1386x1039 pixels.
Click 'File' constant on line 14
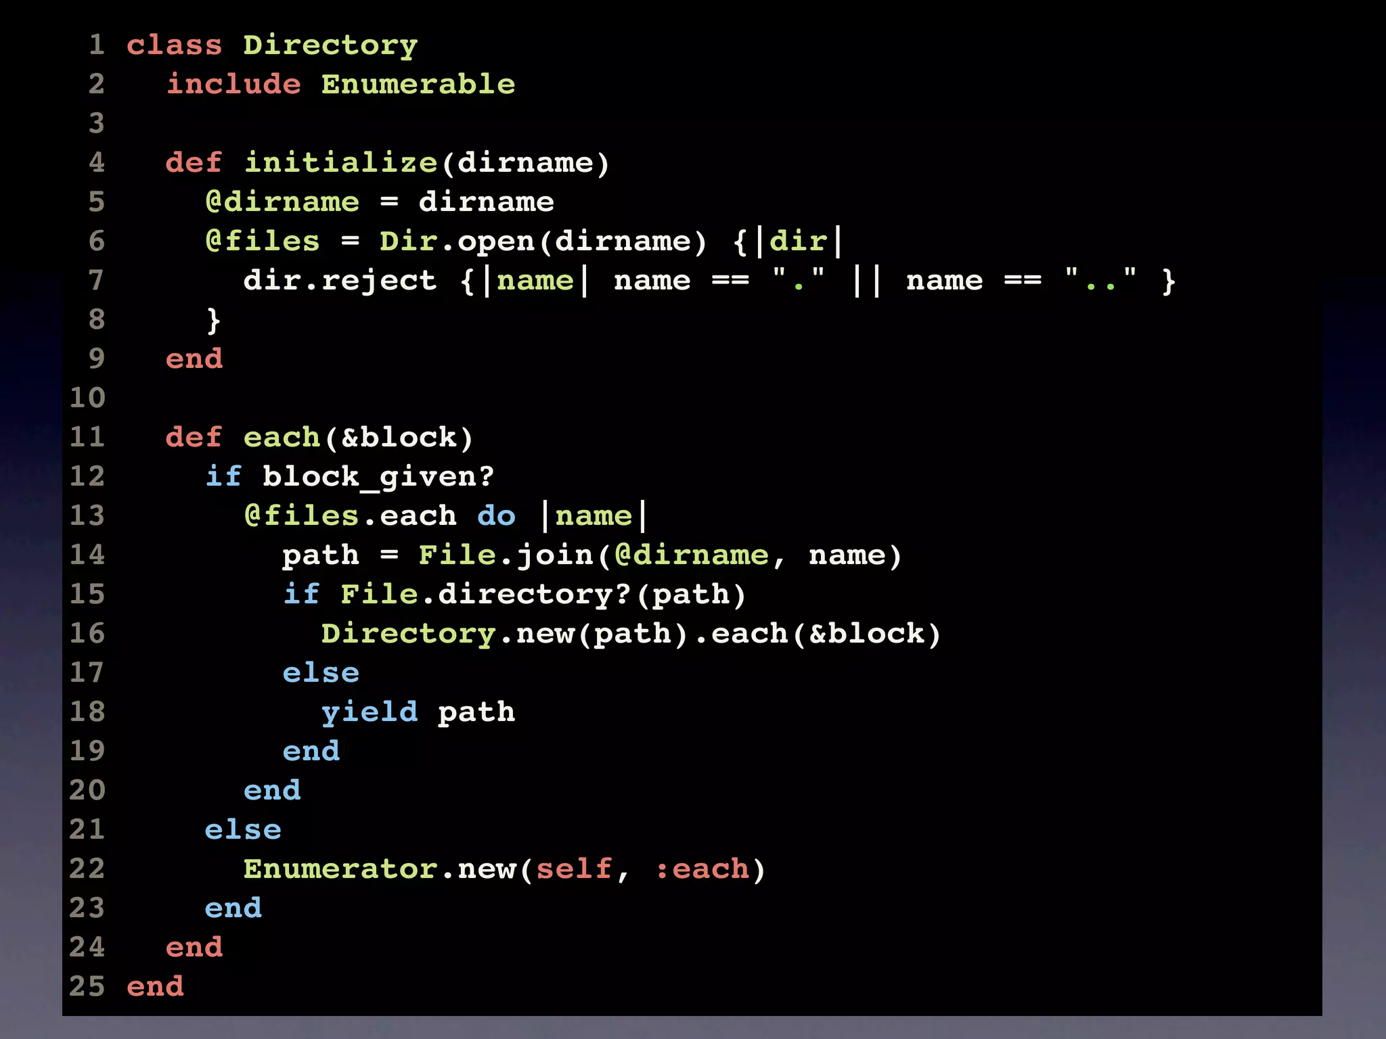(x=457, y=555)
